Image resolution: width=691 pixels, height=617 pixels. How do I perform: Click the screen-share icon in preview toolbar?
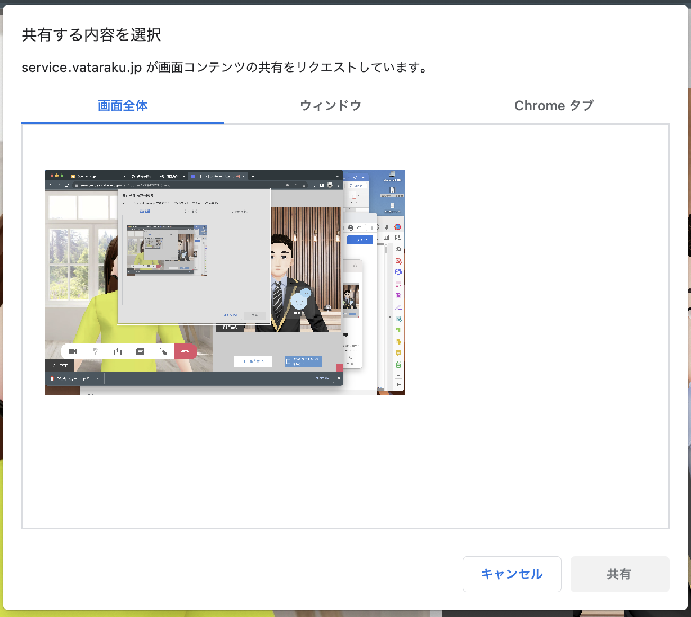point(140,351)
